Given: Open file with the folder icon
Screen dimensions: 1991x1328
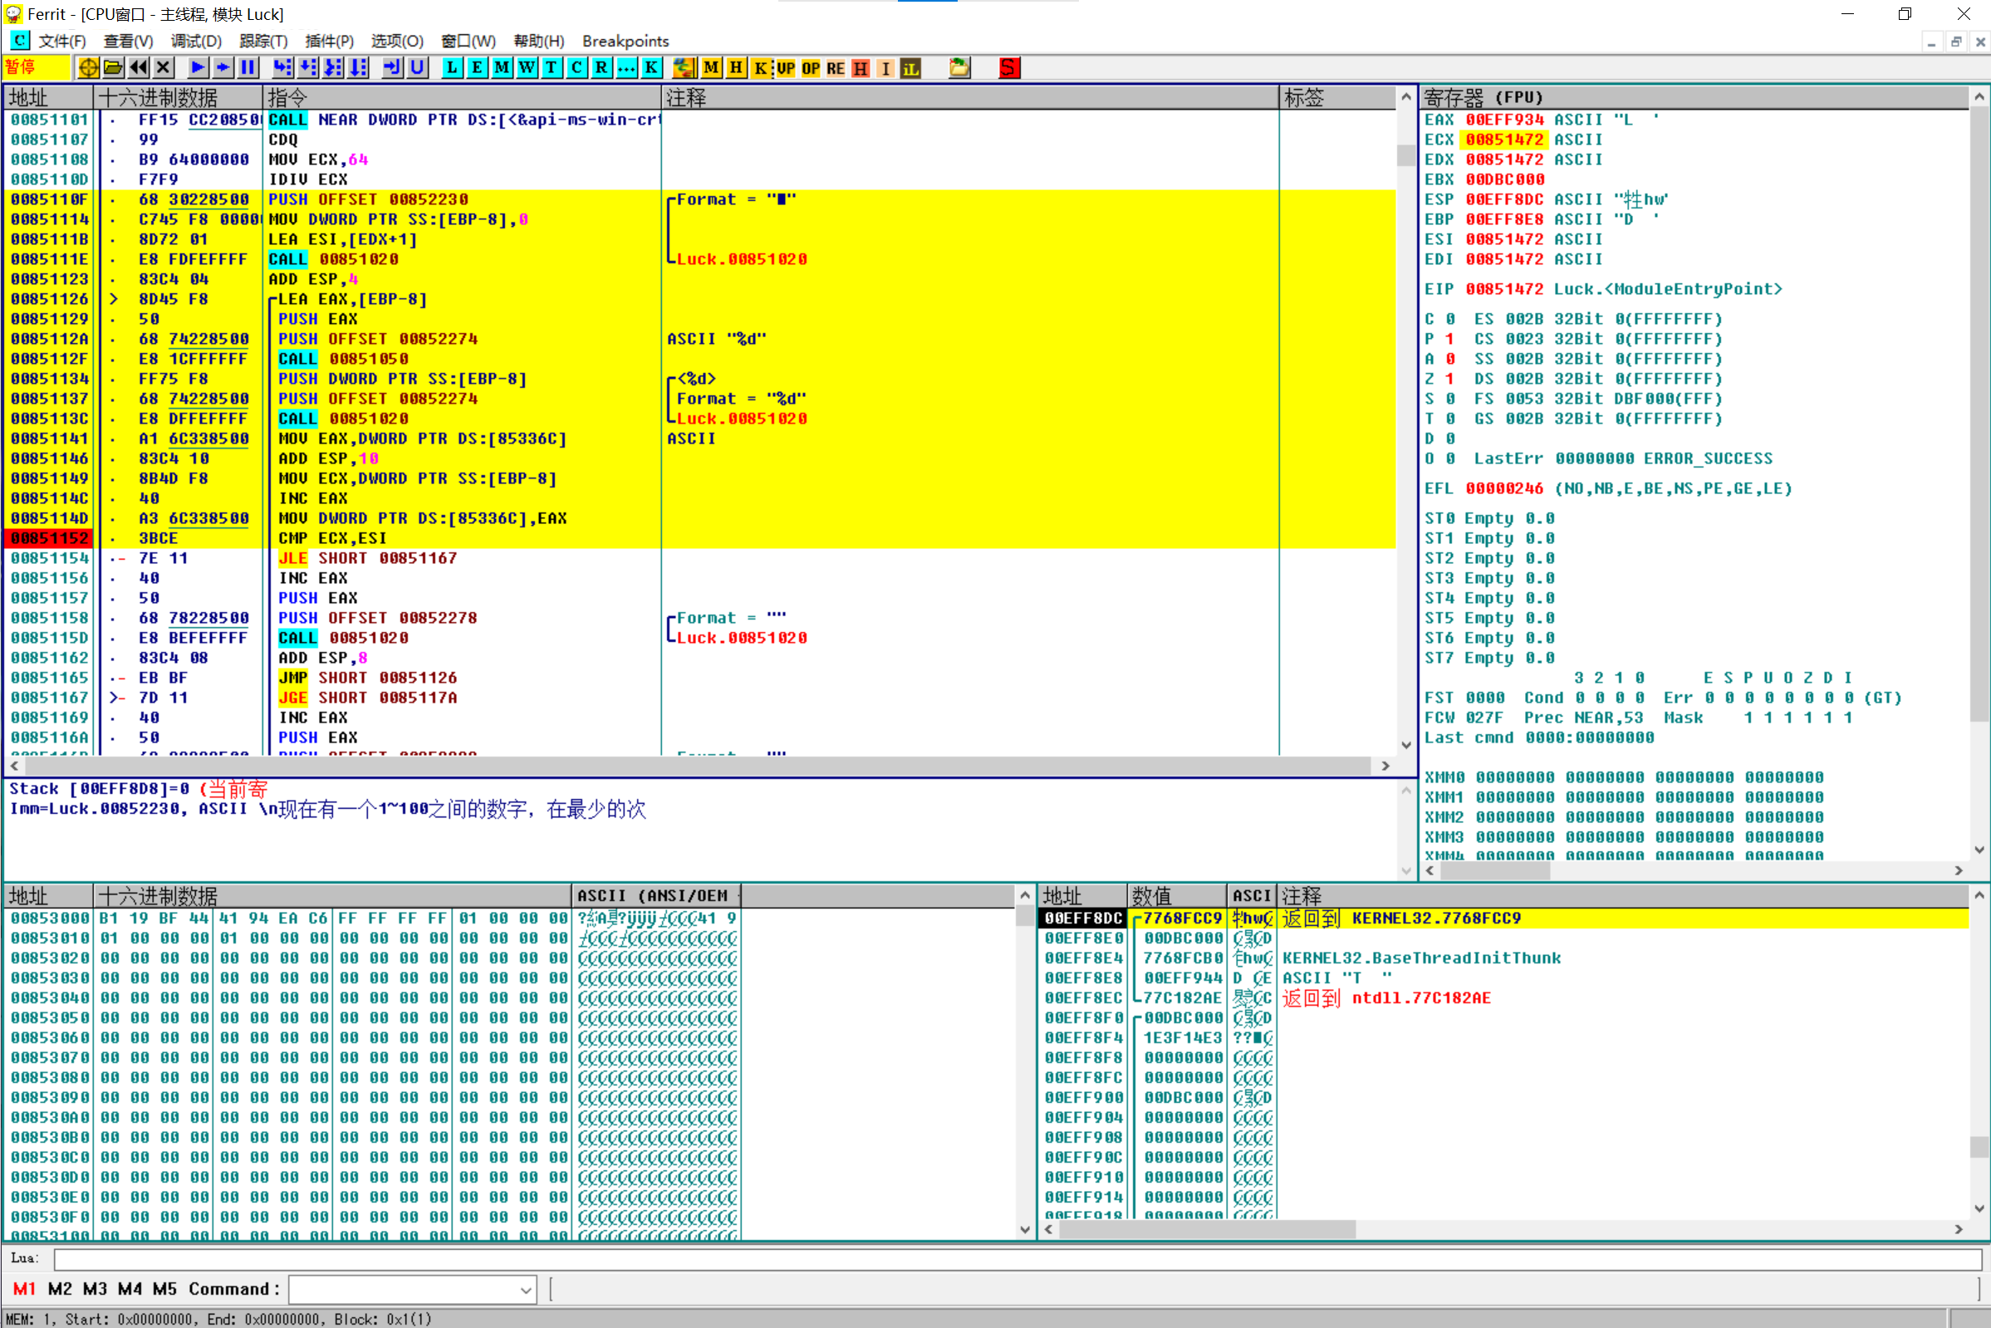Looking at the screenshot, I should pyautogui.click(x=113, y=68).
